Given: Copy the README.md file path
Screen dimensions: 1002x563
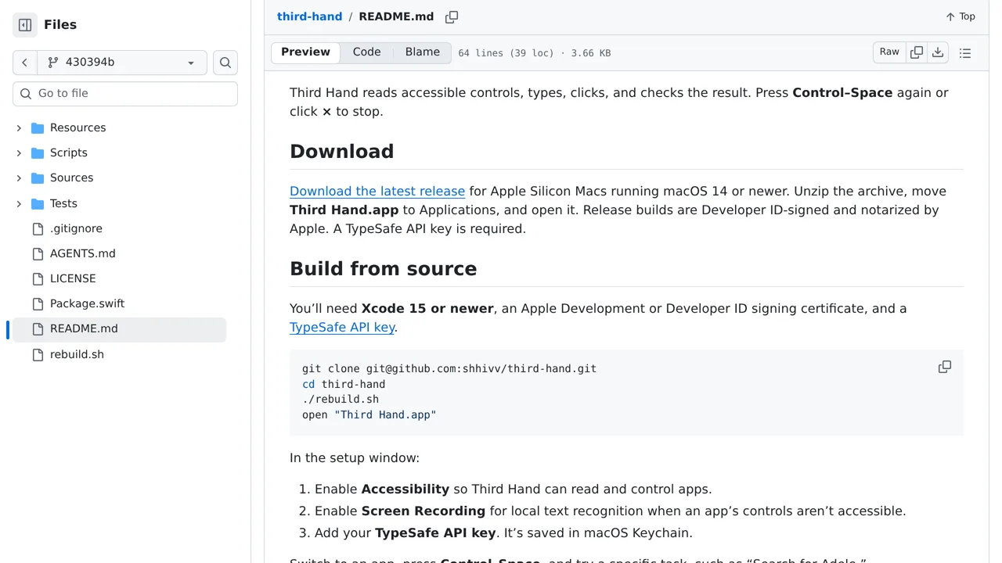Looking at the screenshot, I should point(452,17).
